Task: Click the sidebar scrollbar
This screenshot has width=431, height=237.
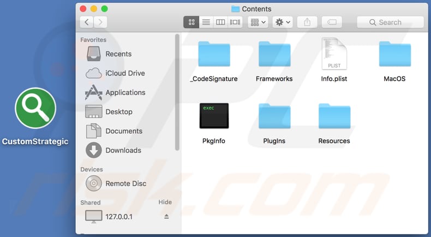Action: pyautogui.click(x=177, y=92)
